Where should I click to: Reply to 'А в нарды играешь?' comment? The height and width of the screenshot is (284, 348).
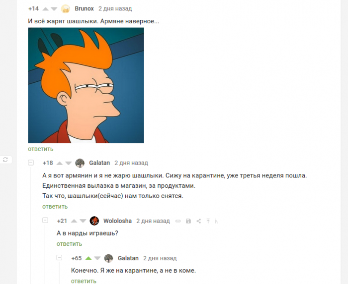click(69, 244)
